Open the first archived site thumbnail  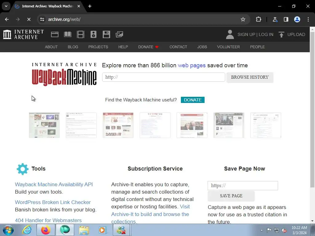(x=44, y=125)
